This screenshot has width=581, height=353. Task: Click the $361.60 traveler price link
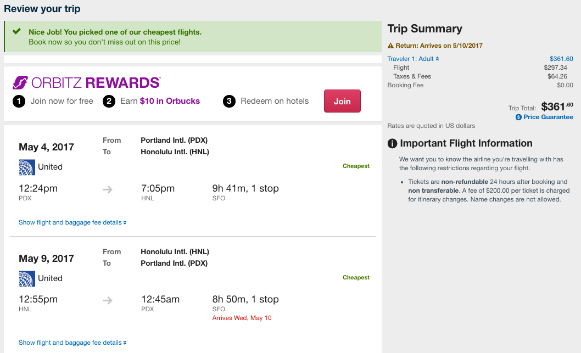coord(561,59)
